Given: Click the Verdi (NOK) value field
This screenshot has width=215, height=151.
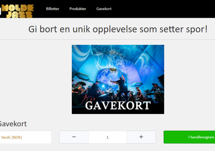Looking at the screenshot, I should [25, 137].
